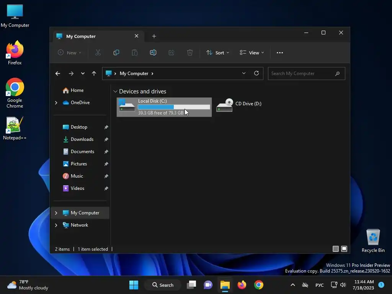Select the CD Drive (D:) icon
Viewport: 392px width, 294px height.
[224, 105]
